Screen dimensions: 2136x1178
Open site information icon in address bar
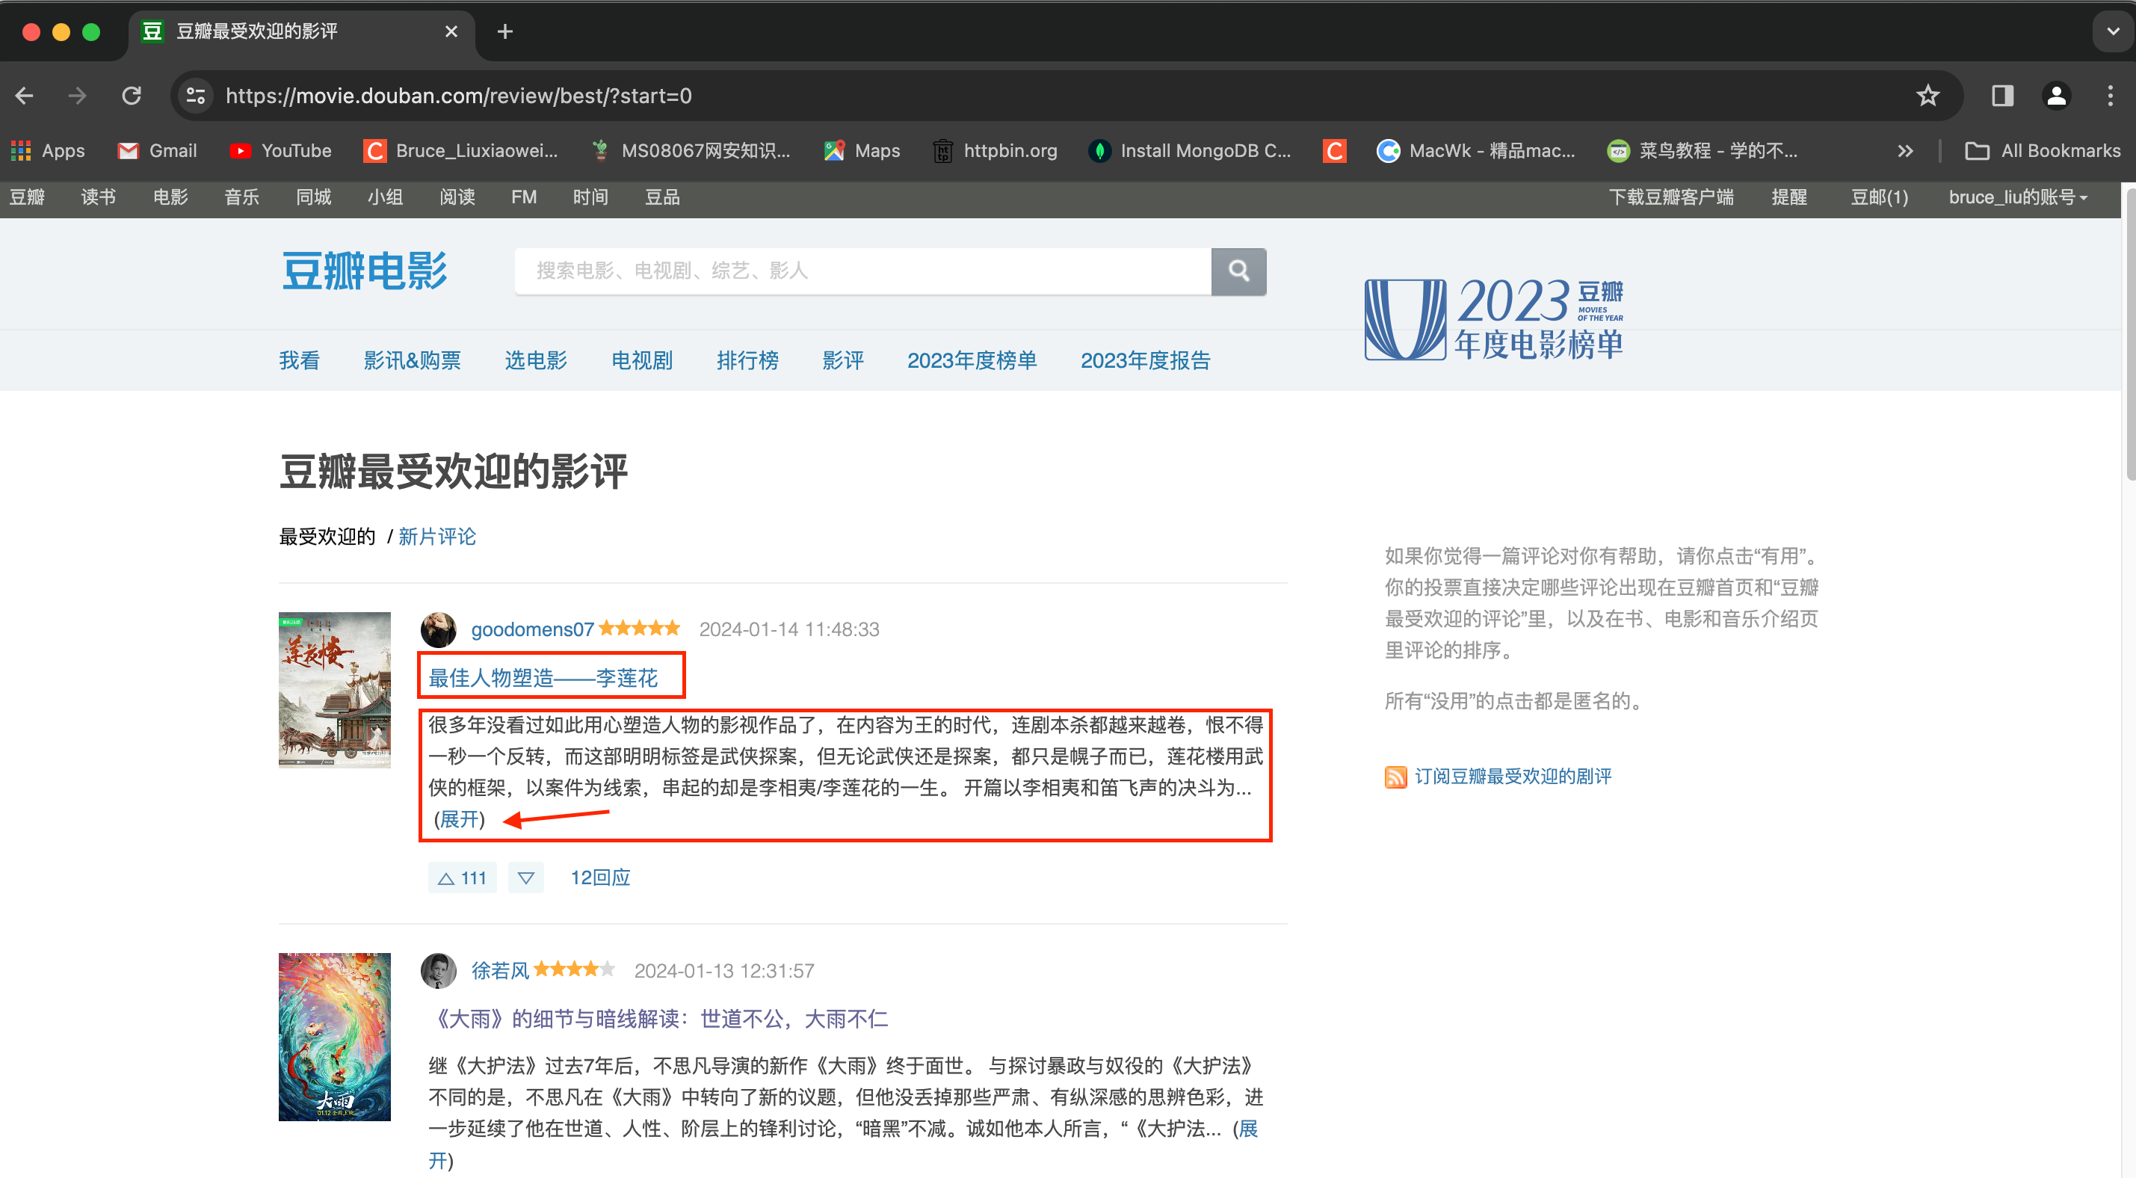(196, 96)
